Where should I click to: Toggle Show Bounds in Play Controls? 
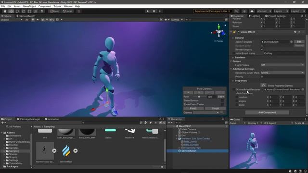tap(222, 100)
